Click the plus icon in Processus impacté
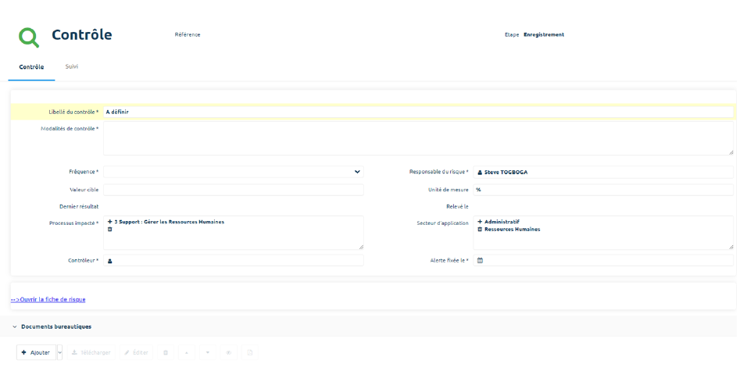This screenshot has height=378, width=747. point(110,222)
